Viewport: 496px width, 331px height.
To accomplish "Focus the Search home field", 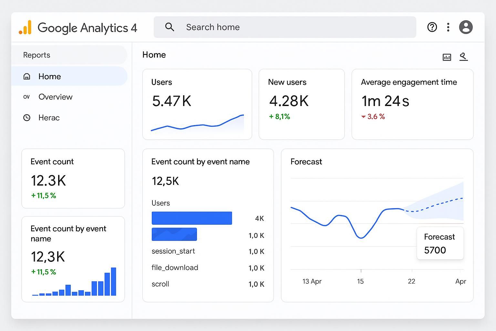I will (x=285, y=27).
